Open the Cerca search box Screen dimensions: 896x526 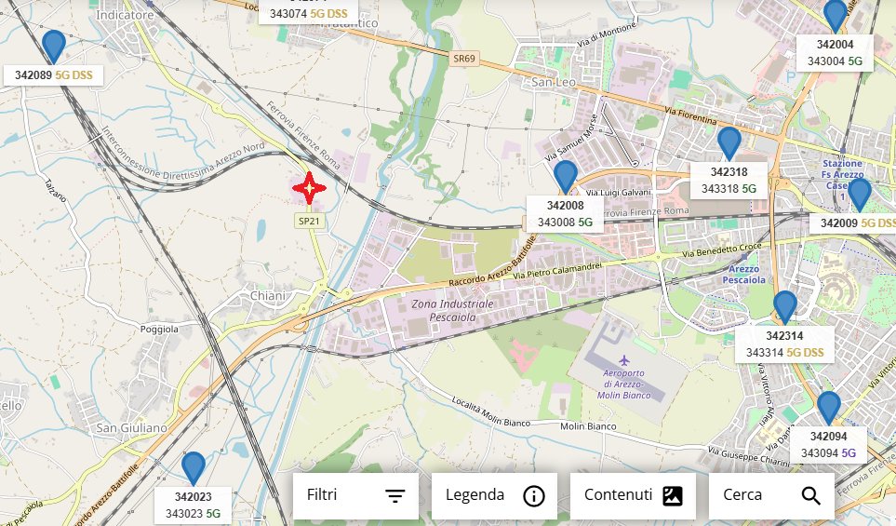click(x=772, y=495)
